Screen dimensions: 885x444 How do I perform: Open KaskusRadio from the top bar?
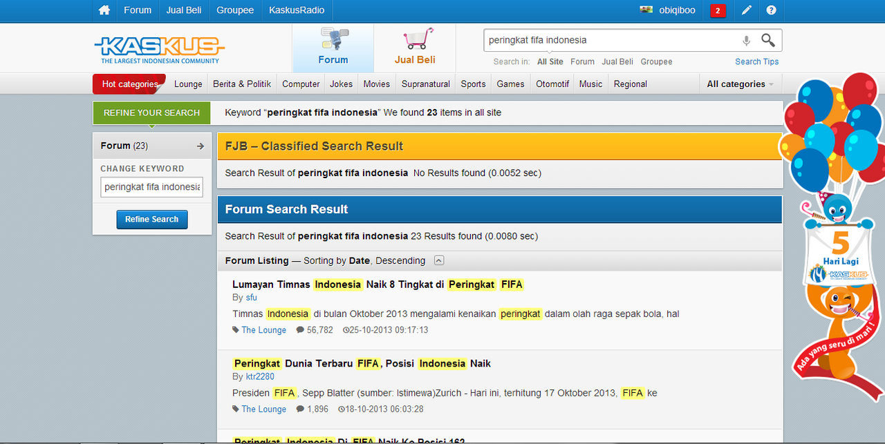(x=297, y=10)
